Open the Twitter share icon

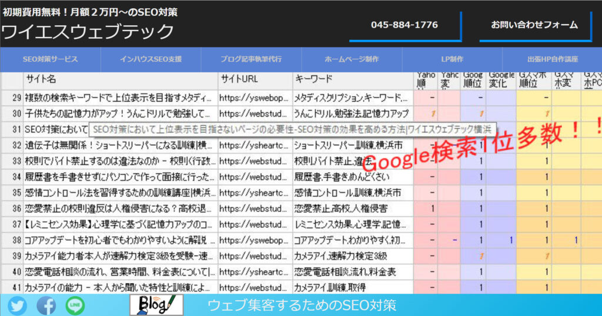point(17,305)
